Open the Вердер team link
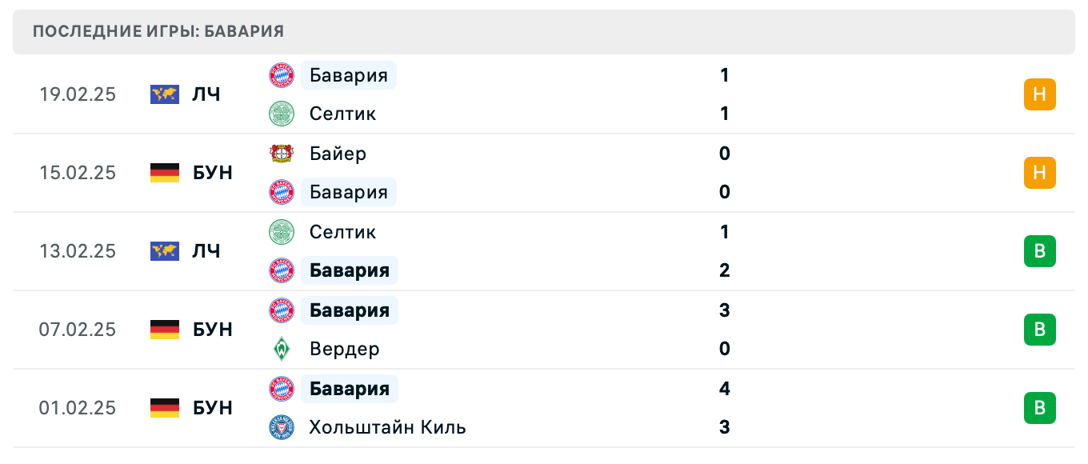Viewport: 1088px width, 464px height. click(344, 349)
